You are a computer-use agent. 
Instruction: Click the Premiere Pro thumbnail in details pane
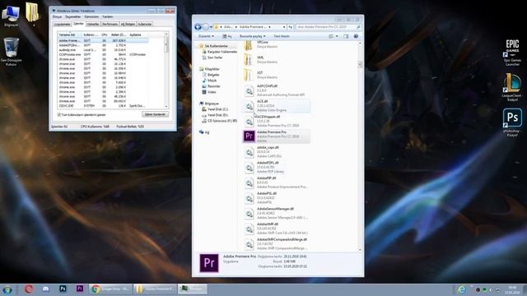[209, 262]
